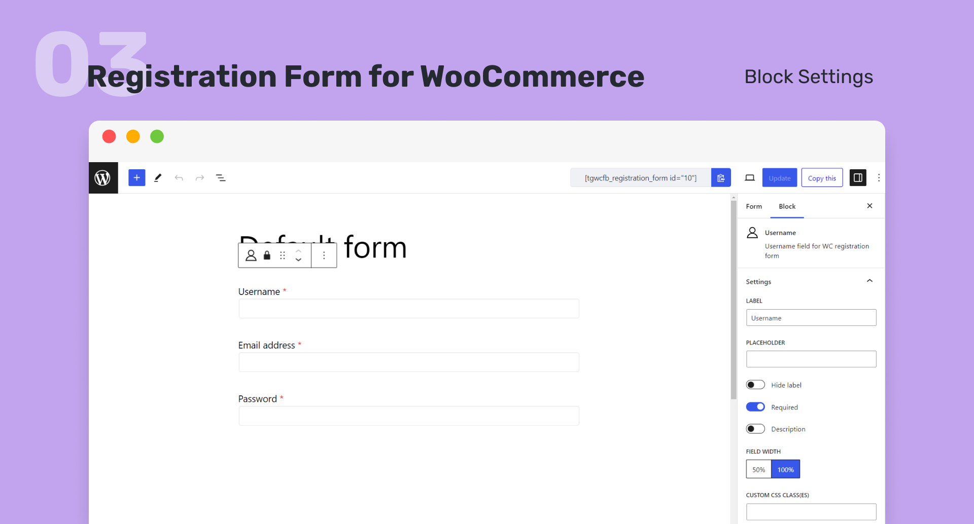Click the Update button
The width and height of the screenshot is (974, 524).
780,178
